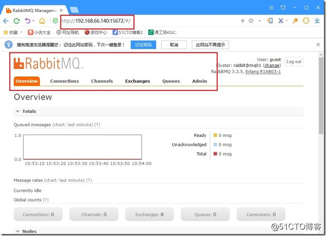The width and height of the screenshot is (326, 236).
Task: Open the dropdown arrow beside the star
Action: (x=260, y=21)
